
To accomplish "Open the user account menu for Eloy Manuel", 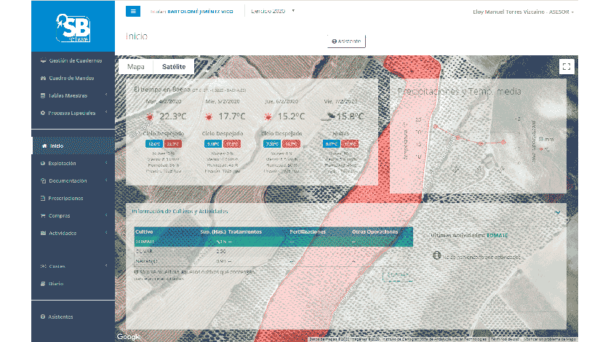I will (523, 12).
